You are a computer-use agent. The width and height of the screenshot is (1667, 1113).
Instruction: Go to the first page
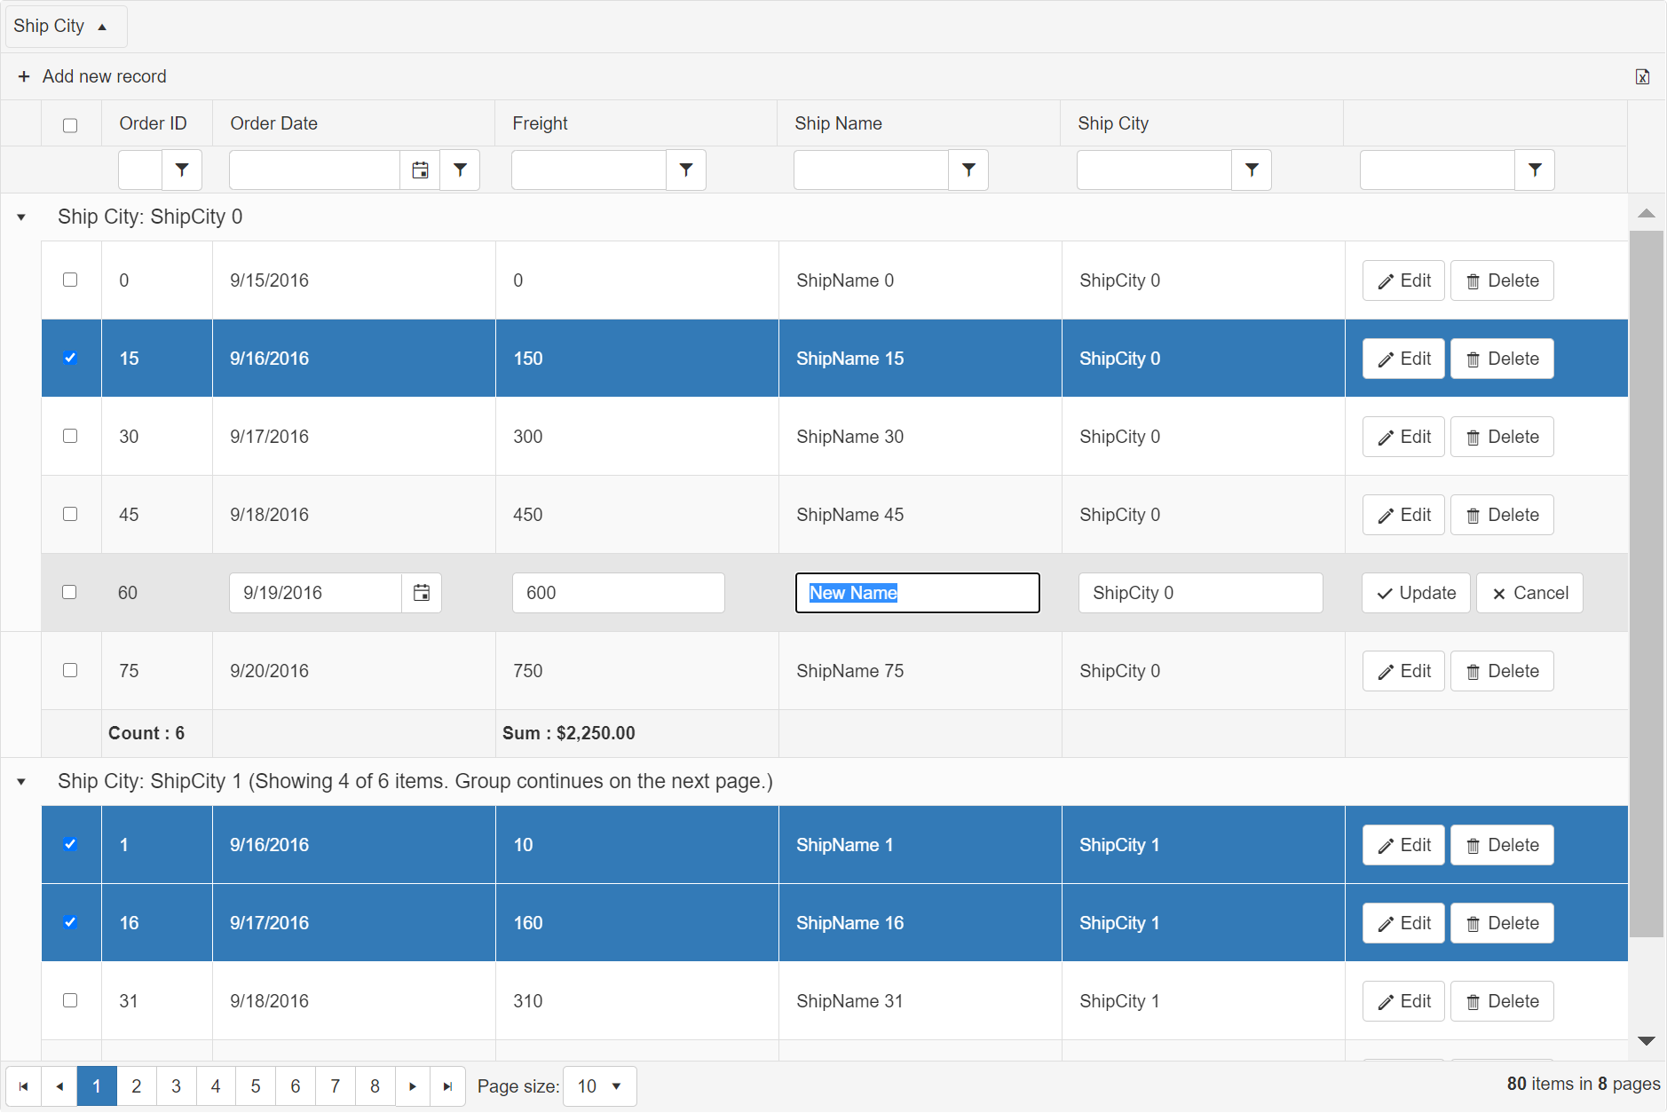[x=24, y=1086]
